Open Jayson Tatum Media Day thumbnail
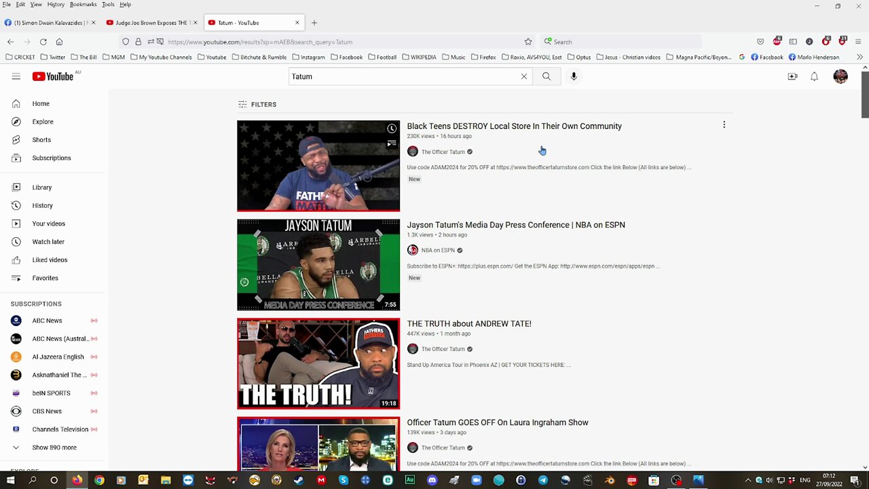The image size is (869, 489). pos(318,265)
